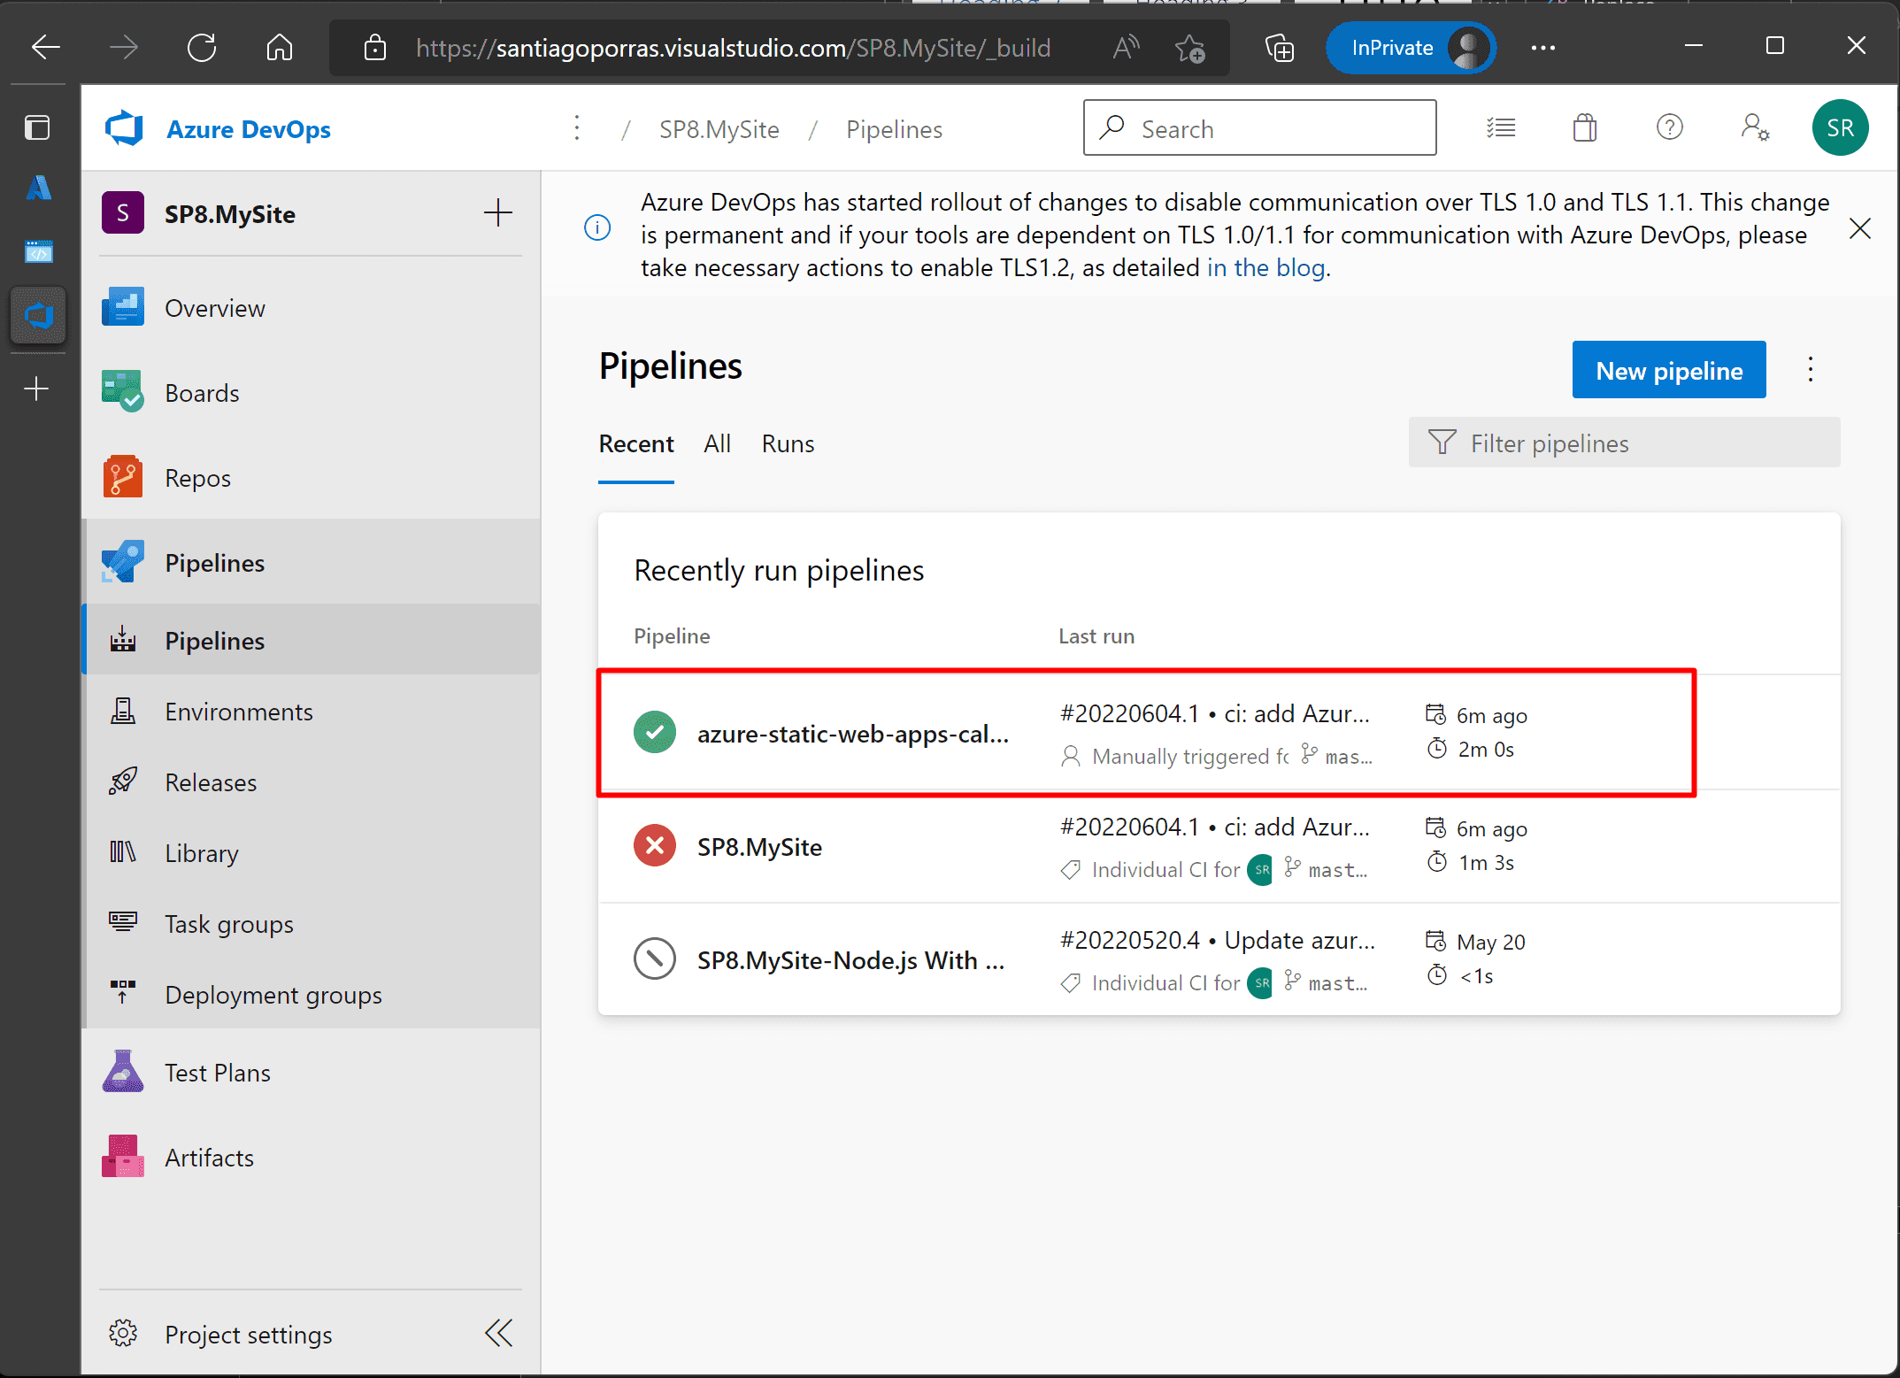
Task: Open 'in the blog' link
Action: pos(1265,267)
